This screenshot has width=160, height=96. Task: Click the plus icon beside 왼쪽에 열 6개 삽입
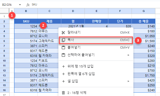(63, 74)
